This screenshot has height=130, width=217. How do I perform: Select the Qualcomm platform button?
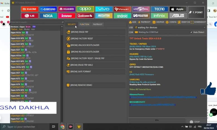[x=85, y=16]
